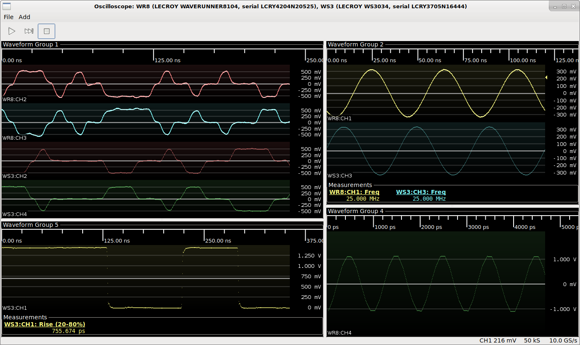Click the WS3:CH1 channel label in Group 5

15,308
